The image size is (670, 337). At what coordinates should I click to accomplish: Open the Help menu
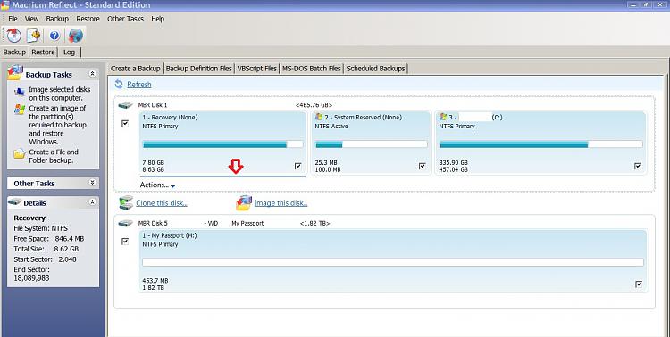click(157, 19)
